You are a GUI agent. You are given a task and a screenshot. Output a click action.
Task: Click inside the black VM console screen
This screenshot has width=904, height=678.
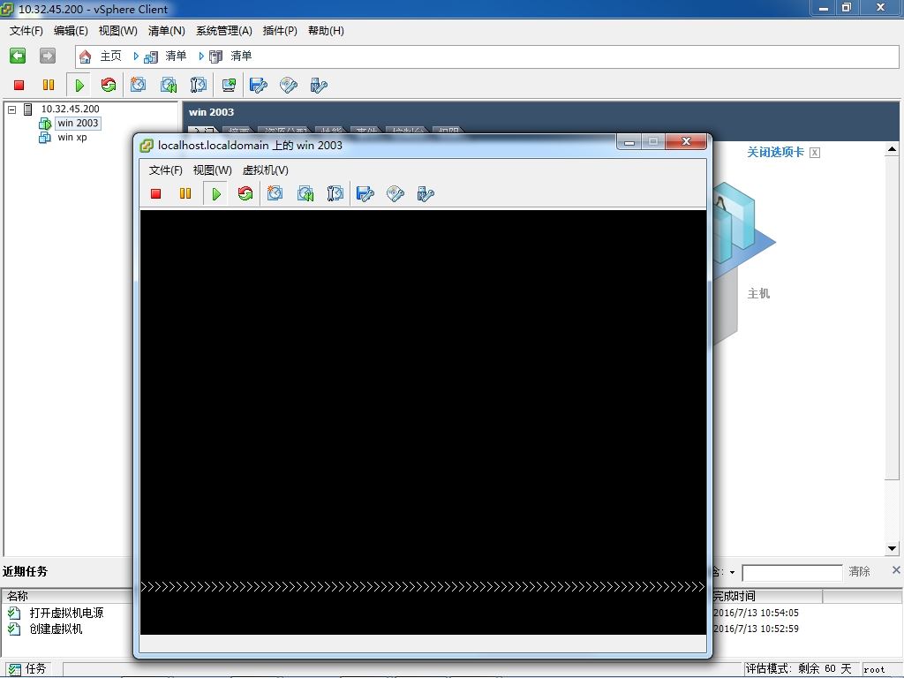(x=423, y=422)
